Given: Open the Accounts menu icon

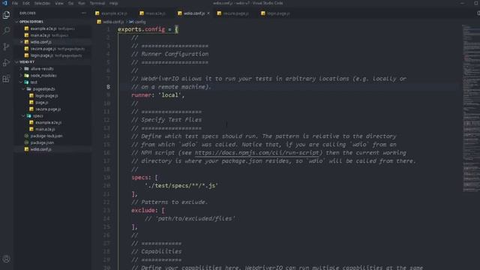Looking at the screenshot, I should (x=6, y=259).
